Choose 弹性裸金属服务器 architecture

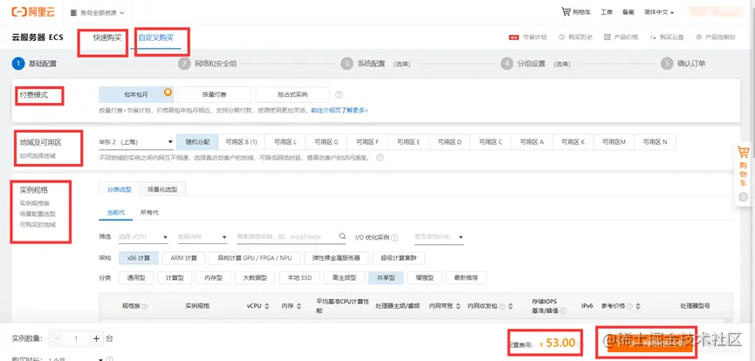[336, 257]
